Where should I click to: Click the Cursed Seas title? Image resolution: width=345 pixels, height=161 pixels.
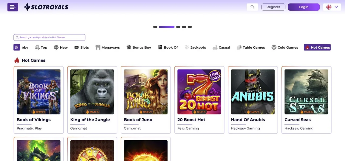point(298,120)
